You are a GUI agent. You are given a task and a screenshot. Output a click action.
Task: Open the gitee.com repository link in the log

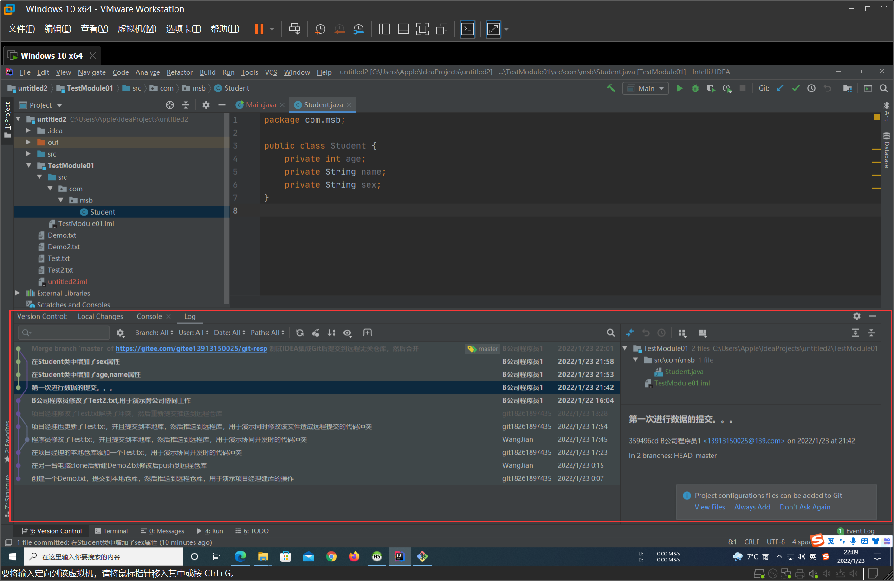point(191,348)
